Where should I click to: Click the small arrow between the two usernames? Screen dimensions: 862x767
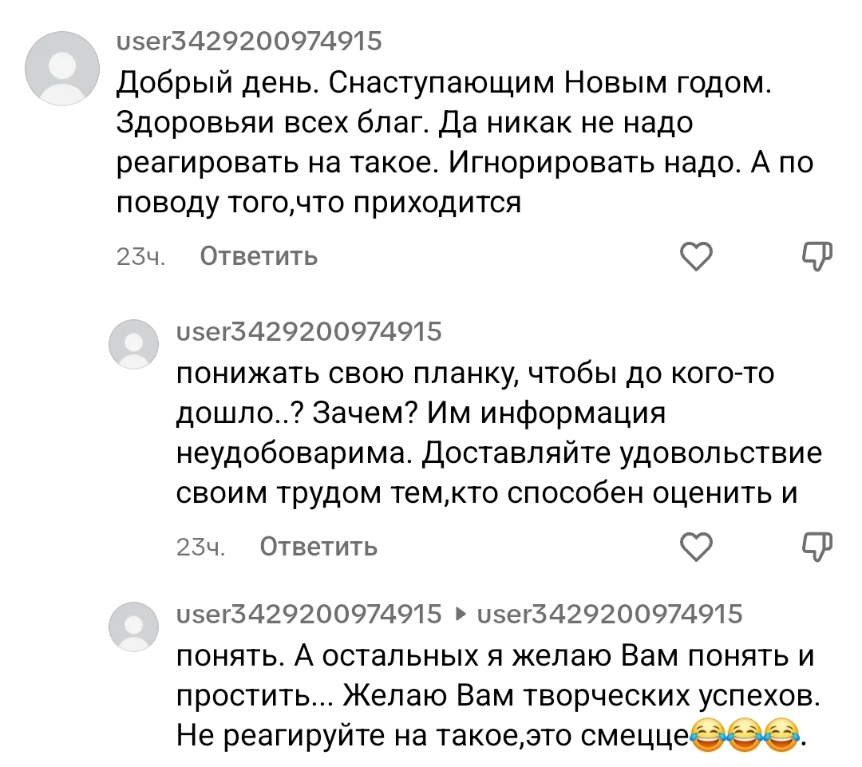pyautogui.click(x=459, y=615)
